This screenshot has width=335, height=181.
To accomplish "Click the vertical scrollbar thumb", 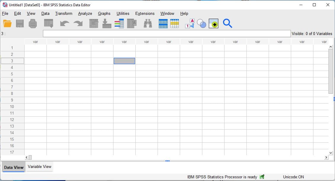I will (331, 71).
